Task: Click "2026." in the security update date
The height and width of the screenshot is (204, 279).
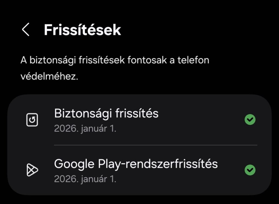Action: coord(66,128)
